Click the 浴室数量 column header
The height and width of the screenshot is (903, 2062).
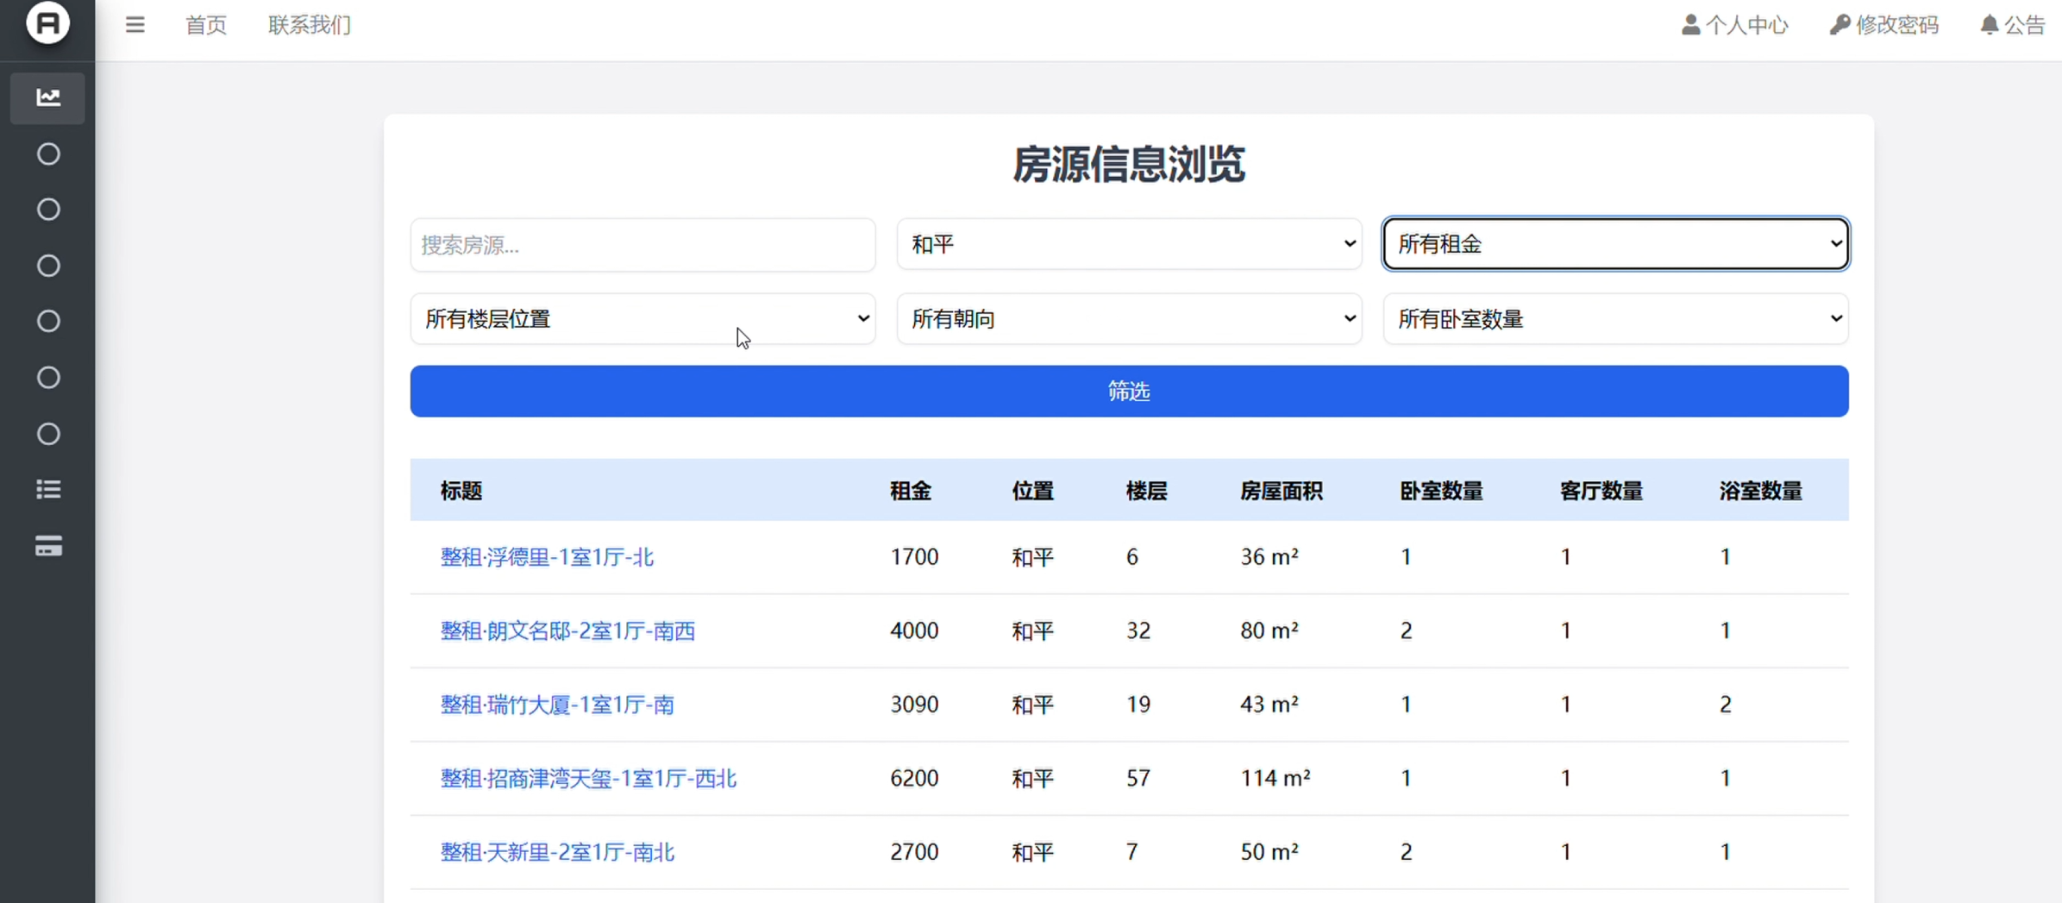click(1761, 491)
